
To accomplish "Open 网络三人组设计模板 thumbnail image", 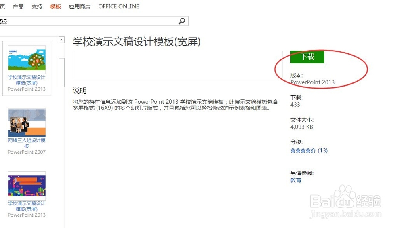I will [27, 123].
